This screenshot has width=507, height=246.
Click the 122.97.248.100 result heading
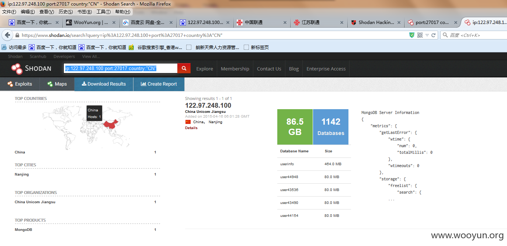(x=208, y=105)
